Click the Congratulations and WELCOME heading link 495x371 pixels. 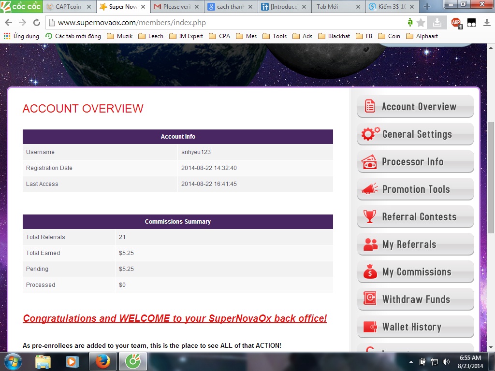point(175,318)
